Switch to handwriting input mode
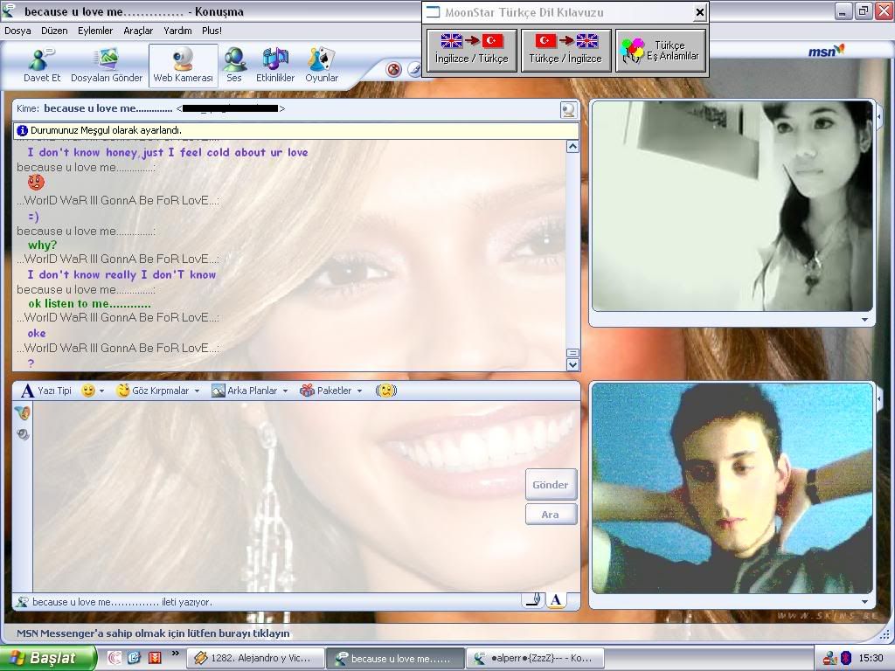895x671 pixels. coord(532,599)
